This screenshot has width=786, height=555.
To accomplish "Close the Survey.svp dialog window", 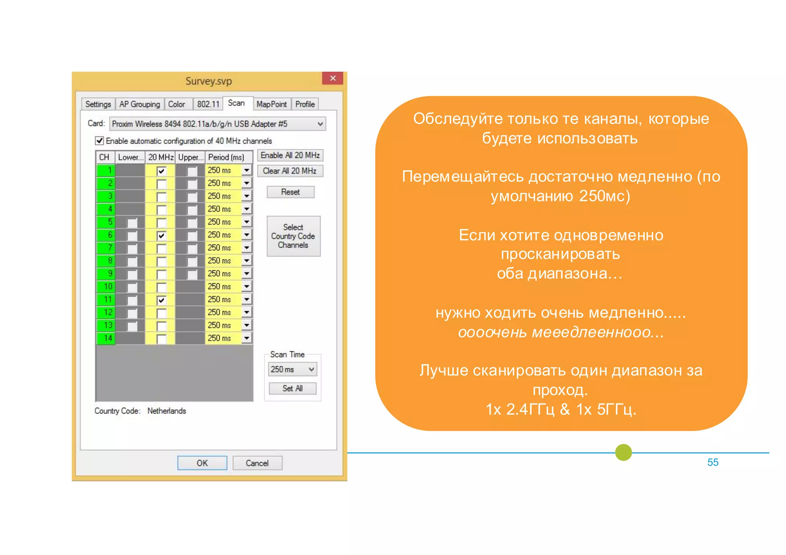I will coord(332,78).
